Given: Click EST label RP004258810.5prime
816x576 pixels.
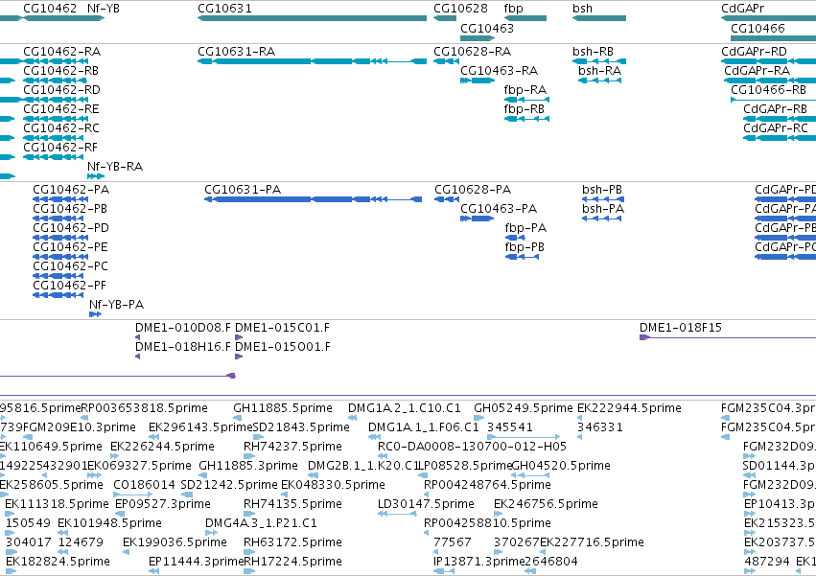Looking at the screenshot, I should (x=487, y=523).
